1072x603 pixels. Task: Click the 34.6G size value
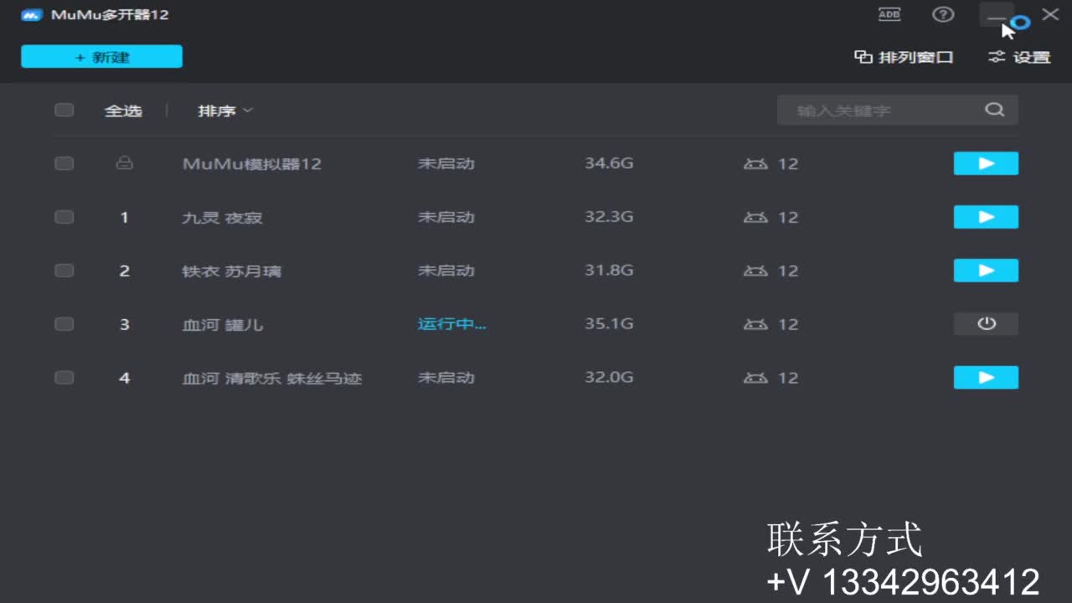point(609,163)
